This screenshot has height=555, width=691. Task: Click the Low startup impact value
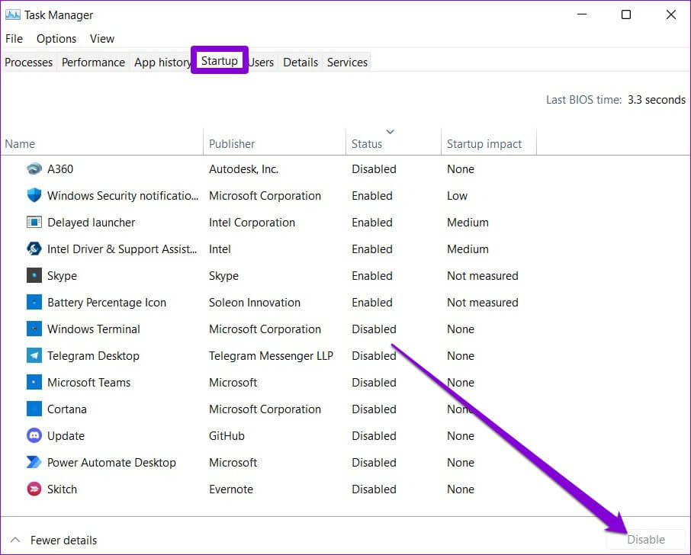click(457, 196)
